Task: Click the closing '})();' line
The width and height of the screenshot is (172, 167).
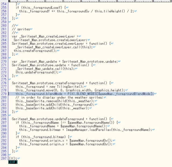Action: point(13,158)
